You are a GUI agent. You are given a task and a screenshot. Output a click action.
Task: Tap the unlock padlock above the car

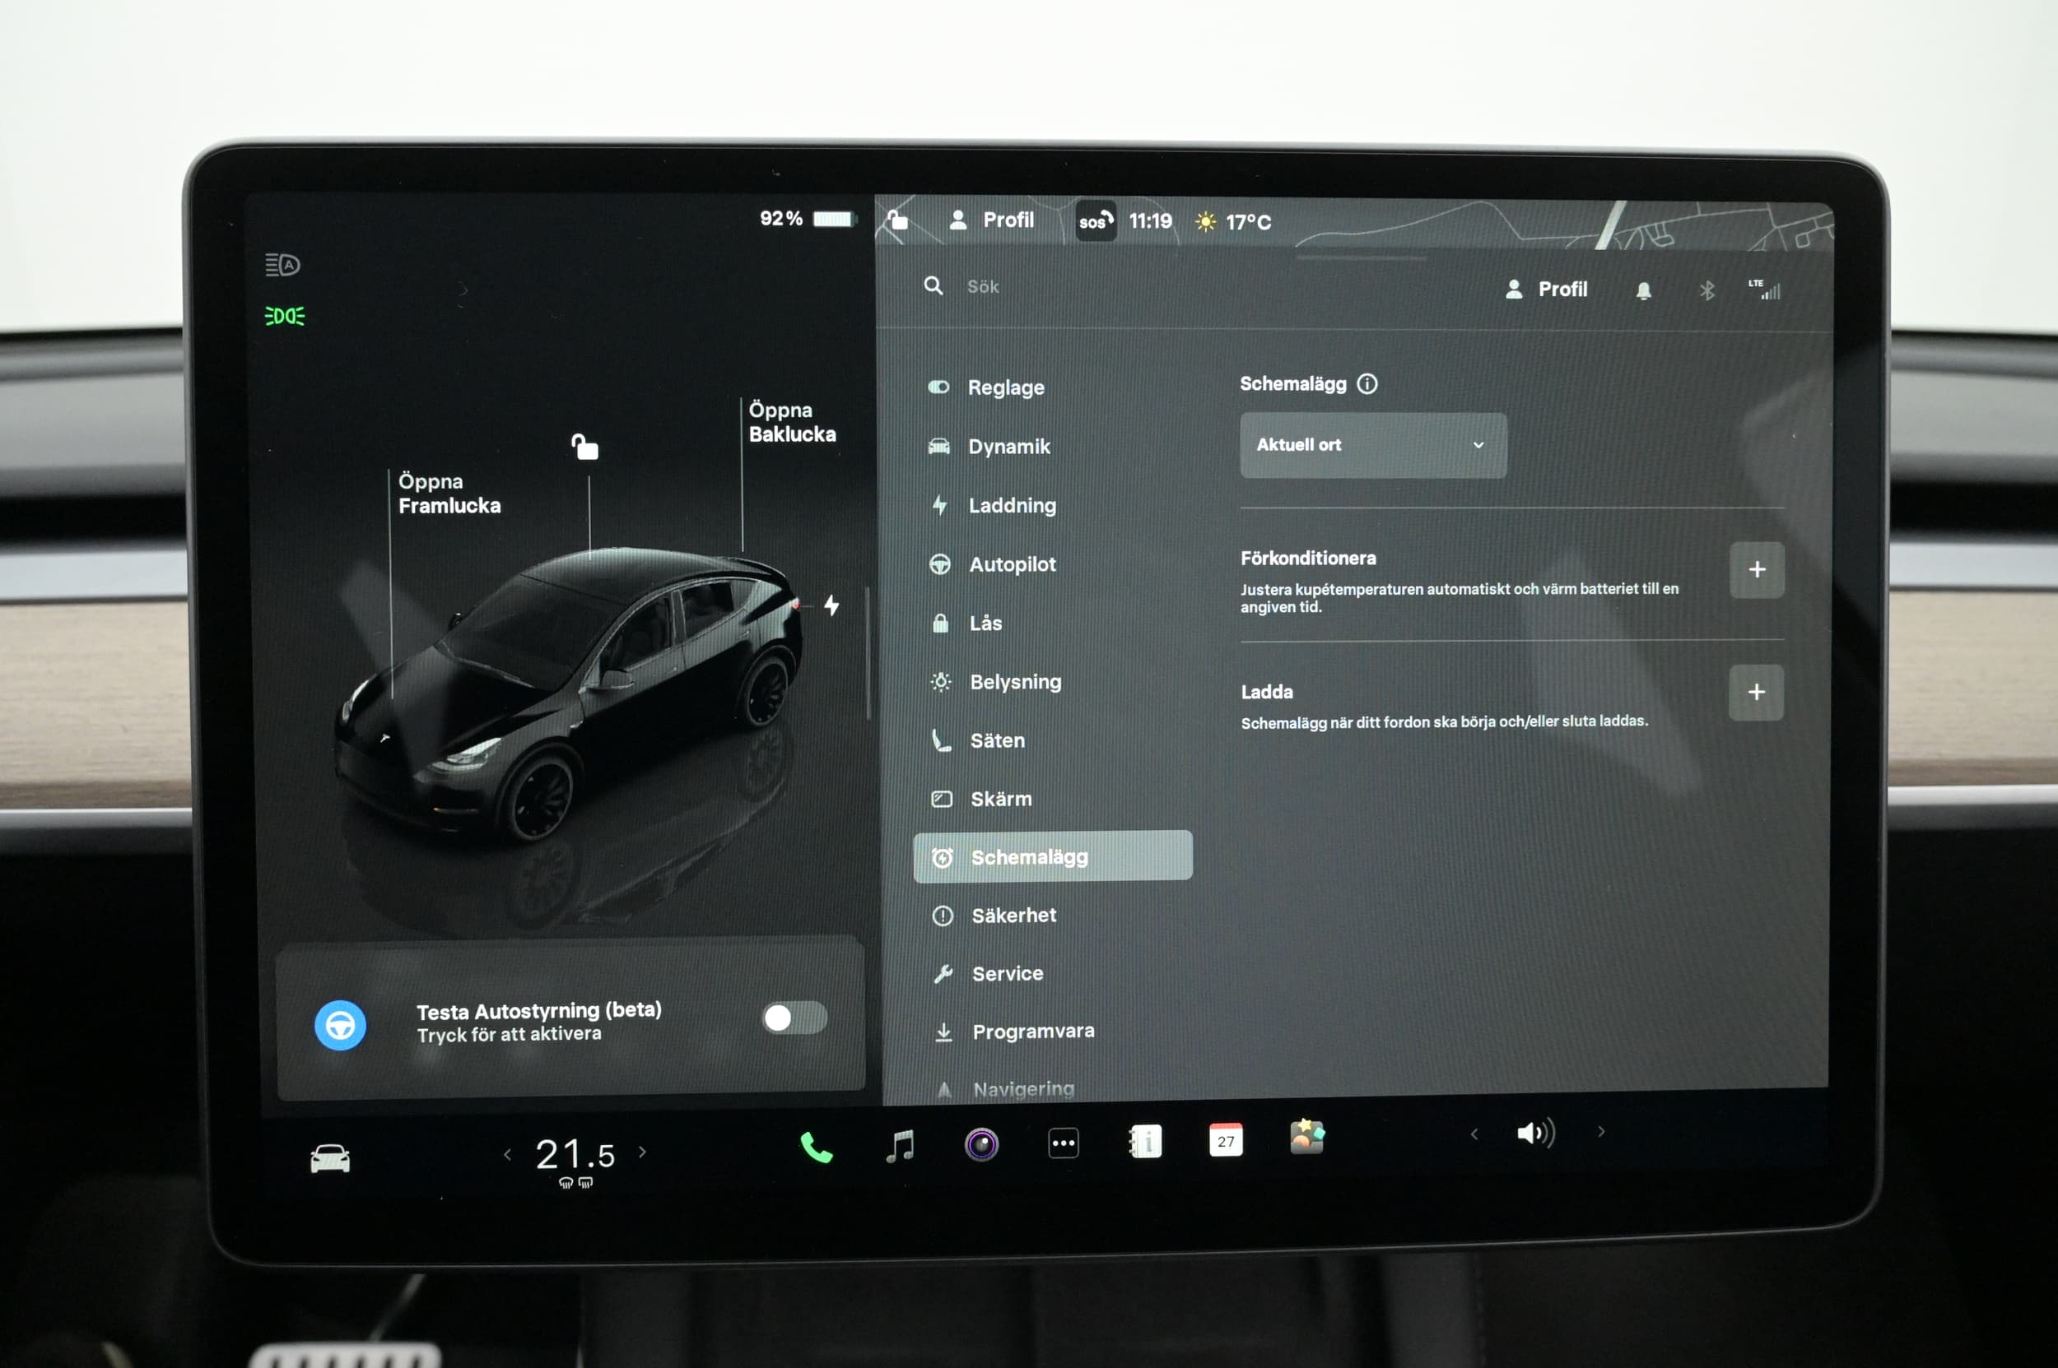[585, 447]
